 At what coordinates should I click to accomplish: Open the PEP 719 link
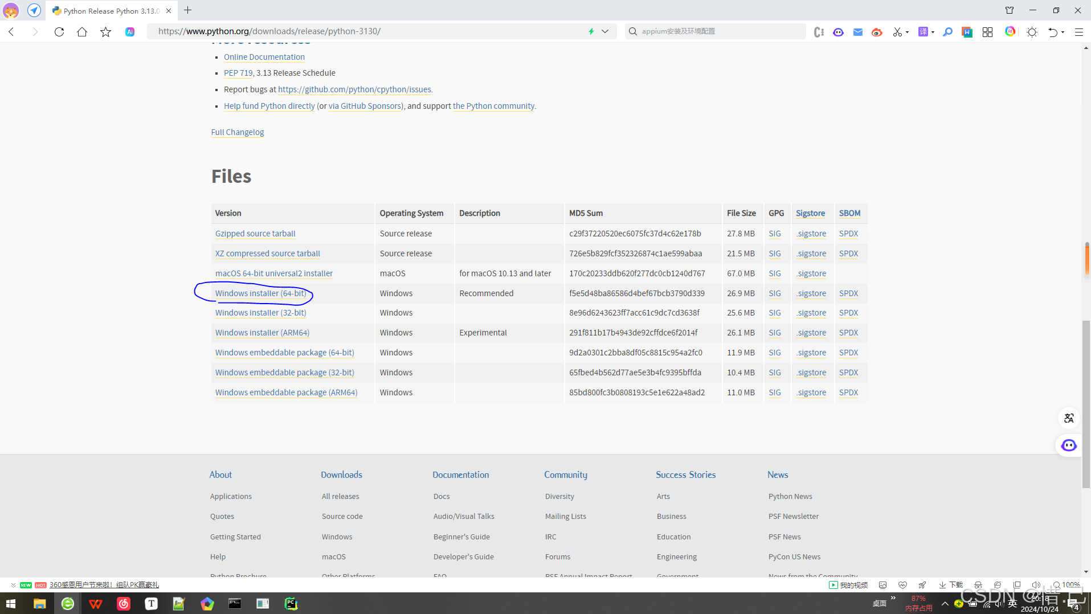point(238,73)
